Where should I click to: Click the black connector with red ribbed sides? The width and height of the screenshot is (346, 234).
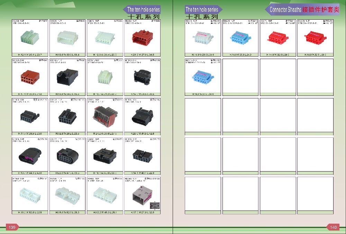coord(106,116)
